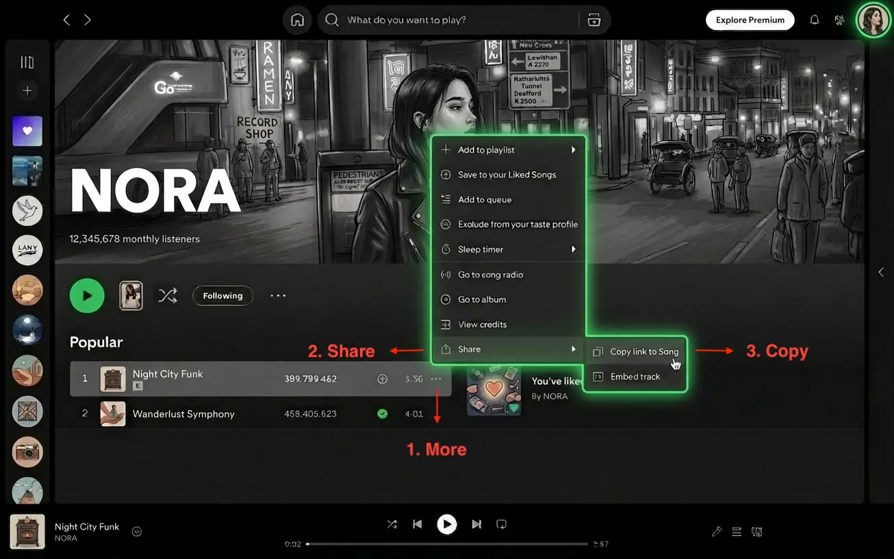Image resolution: width=894 pixels, height=559 pixels.
Task: Open the play queue icon in the playback bar
Action: click(736, 531)
